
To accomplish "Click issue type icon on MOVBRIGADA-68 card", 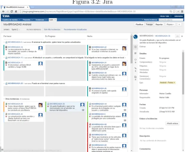I will 6,104.
